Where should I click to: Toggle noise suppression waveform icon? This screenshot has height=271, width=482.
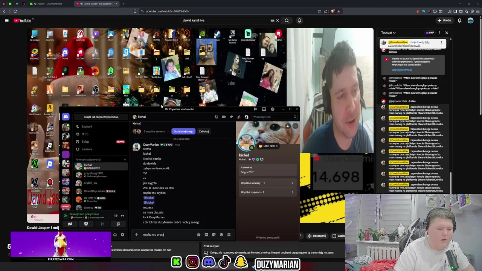pos(116,216)
